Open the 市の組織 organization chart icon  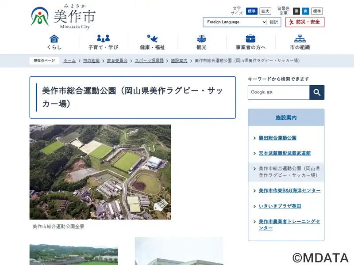tap(300, 38)
